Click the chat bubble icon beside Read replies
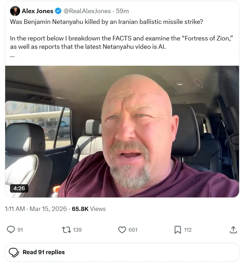 pos(14,252)
